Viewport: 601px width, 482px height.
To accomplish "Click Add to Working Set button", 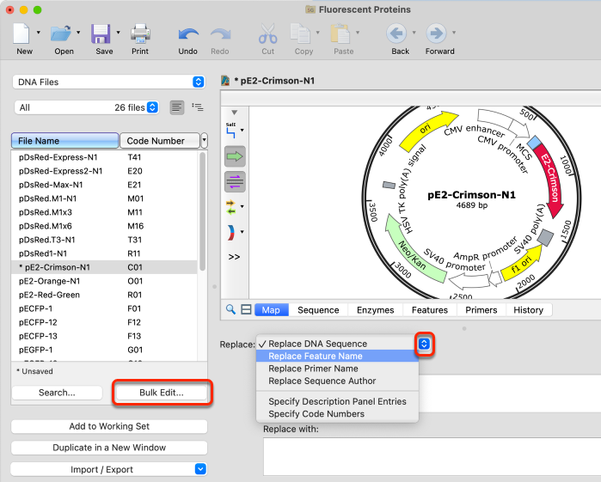I will click(x=109, y=426).
